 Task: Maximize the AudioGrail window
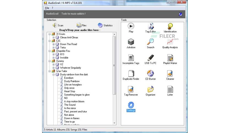point(174,2)
